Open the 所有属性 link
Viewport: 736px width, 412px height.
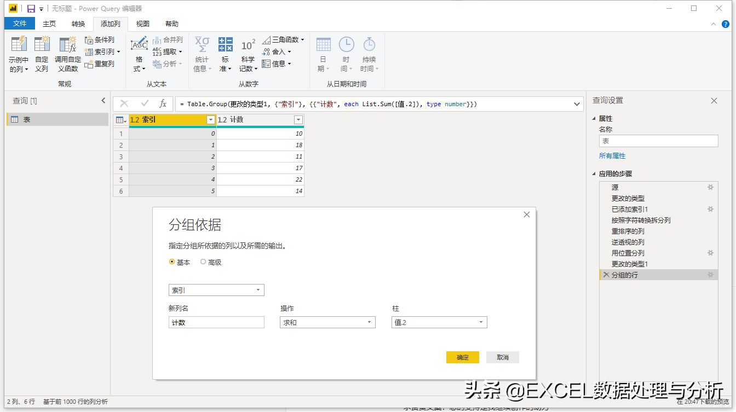pos(612,156)
